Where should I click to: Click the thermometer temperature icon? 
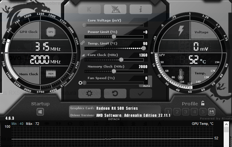[181, 75]
